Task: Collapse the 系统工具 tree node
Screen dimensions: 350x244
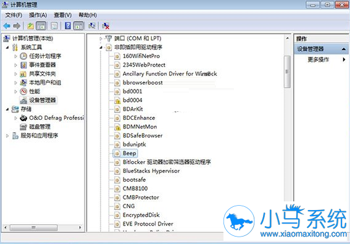Action: [x=7, y=48]
